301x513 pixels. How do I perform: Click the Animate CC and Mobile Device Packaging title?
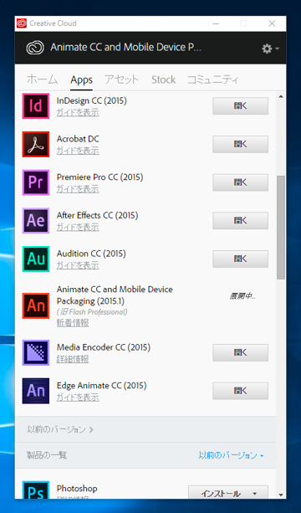115,295
